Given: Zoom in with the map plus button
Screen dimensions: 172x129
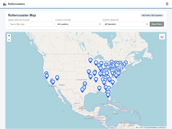Looking at the screenshot, I should click(x=9, y=36).
